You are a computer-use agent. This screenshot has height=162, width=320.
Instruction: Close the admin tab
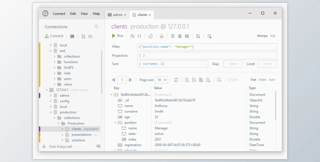125,15
